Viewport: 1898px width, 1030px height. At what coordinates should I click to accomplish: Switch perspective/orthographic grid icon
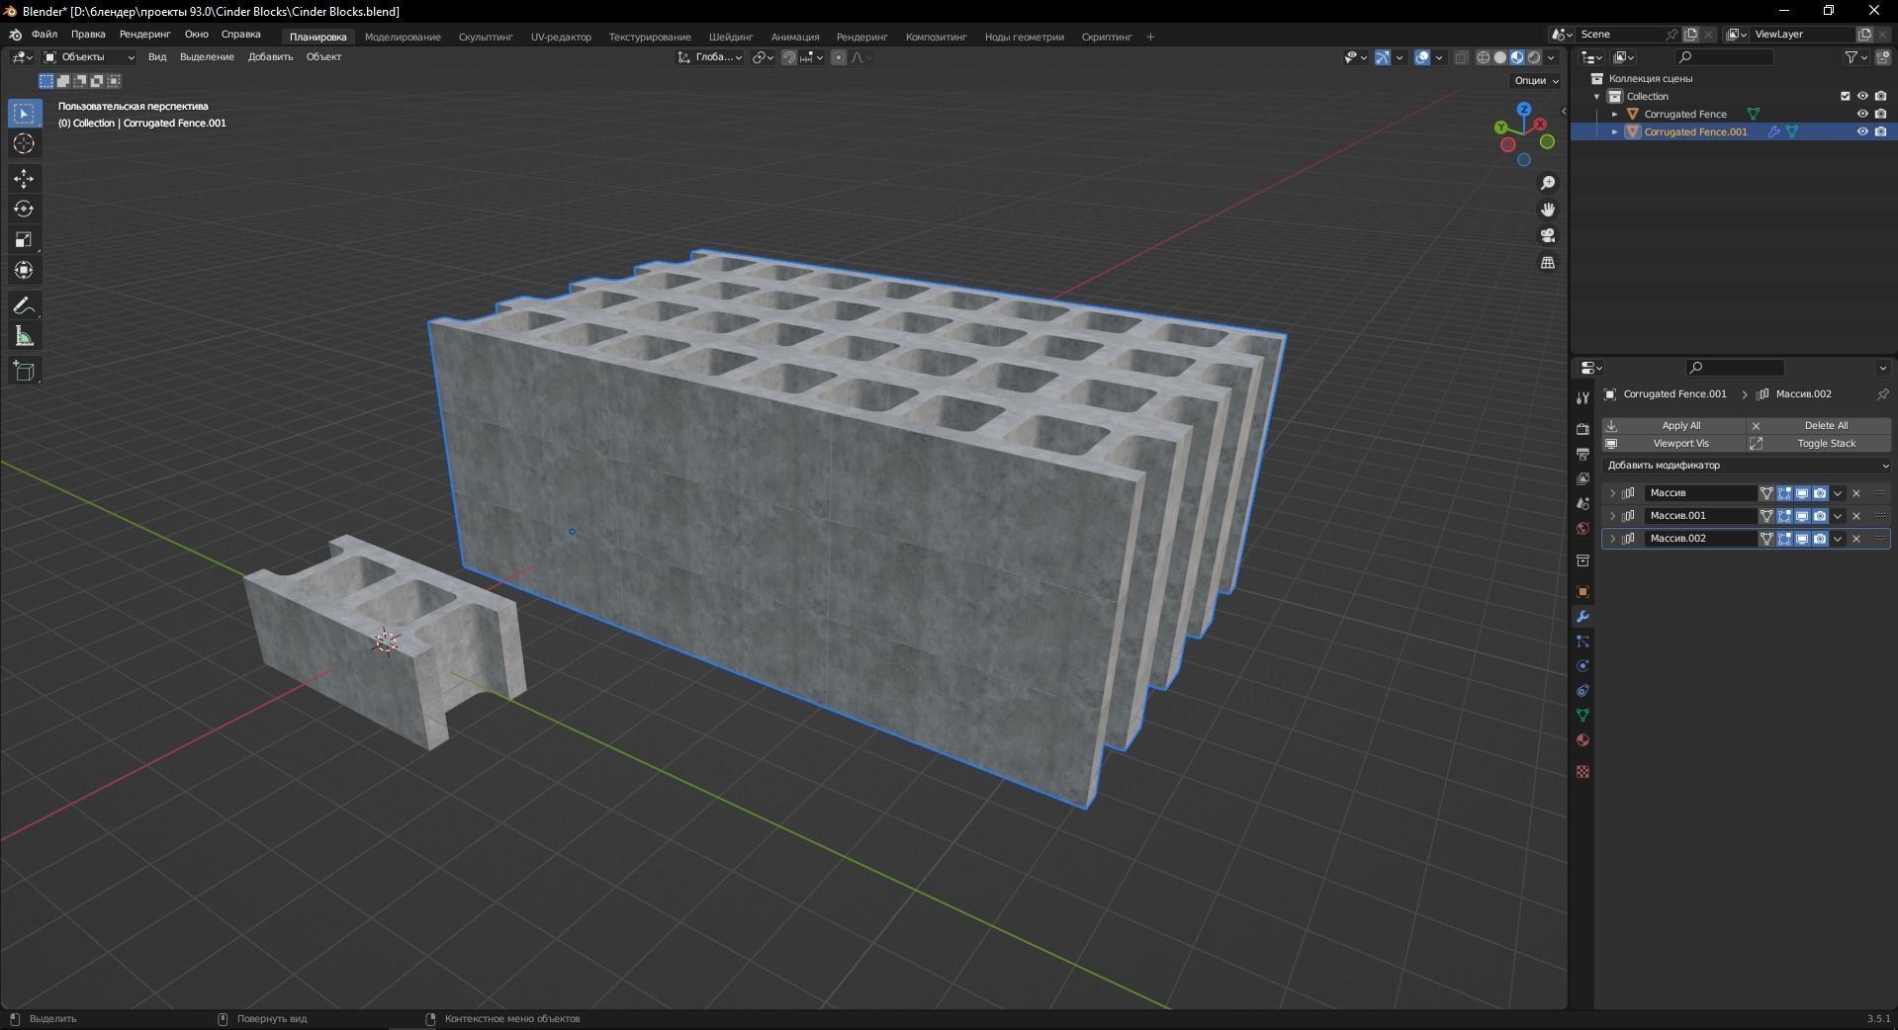pyautogui.click(x=1548, y=263)
